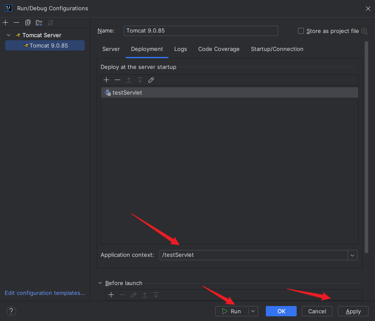This screenshot has height=321, width=375.
Task: Sort configurations alphabetically
Action: click(x=50, y=23)
